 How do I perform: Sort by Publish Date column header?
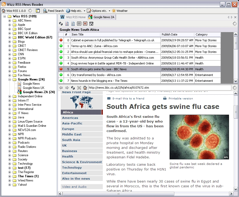pos(177,34)
